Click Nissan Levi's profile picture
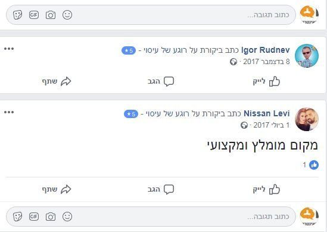This screenshot has width=327, height=232. tap(307, 119)
